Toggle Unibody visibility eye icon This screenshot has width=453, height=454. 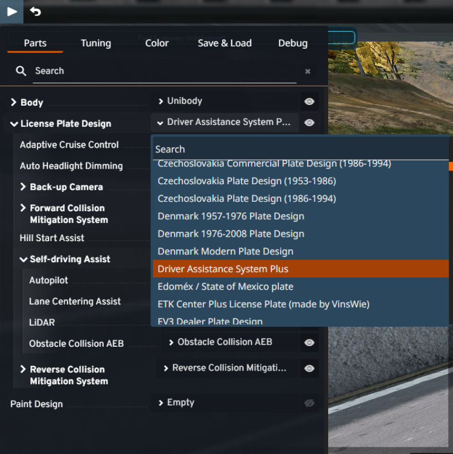point(309,102)
